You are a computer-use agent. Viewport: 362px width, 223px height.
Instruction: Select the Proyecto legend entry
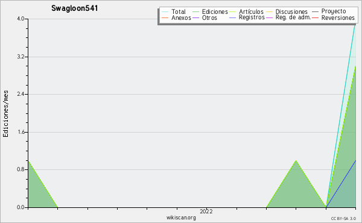pyautogui.click(x=334, y=11)
